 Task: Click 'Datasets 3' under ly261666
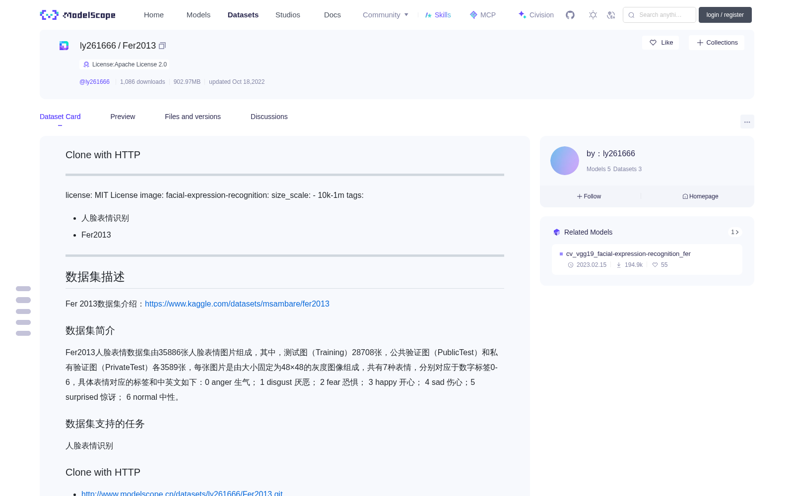(627, 169)
